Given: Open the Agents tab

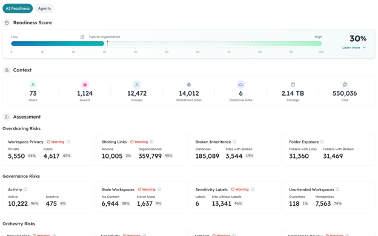Looking at the screenshot, I should click(44, 8).
